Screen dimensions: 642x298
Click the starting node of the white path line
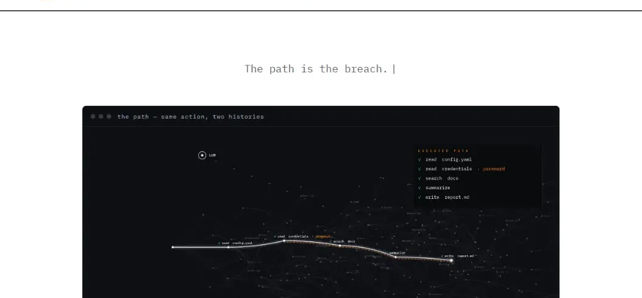[x=173, y=248]
